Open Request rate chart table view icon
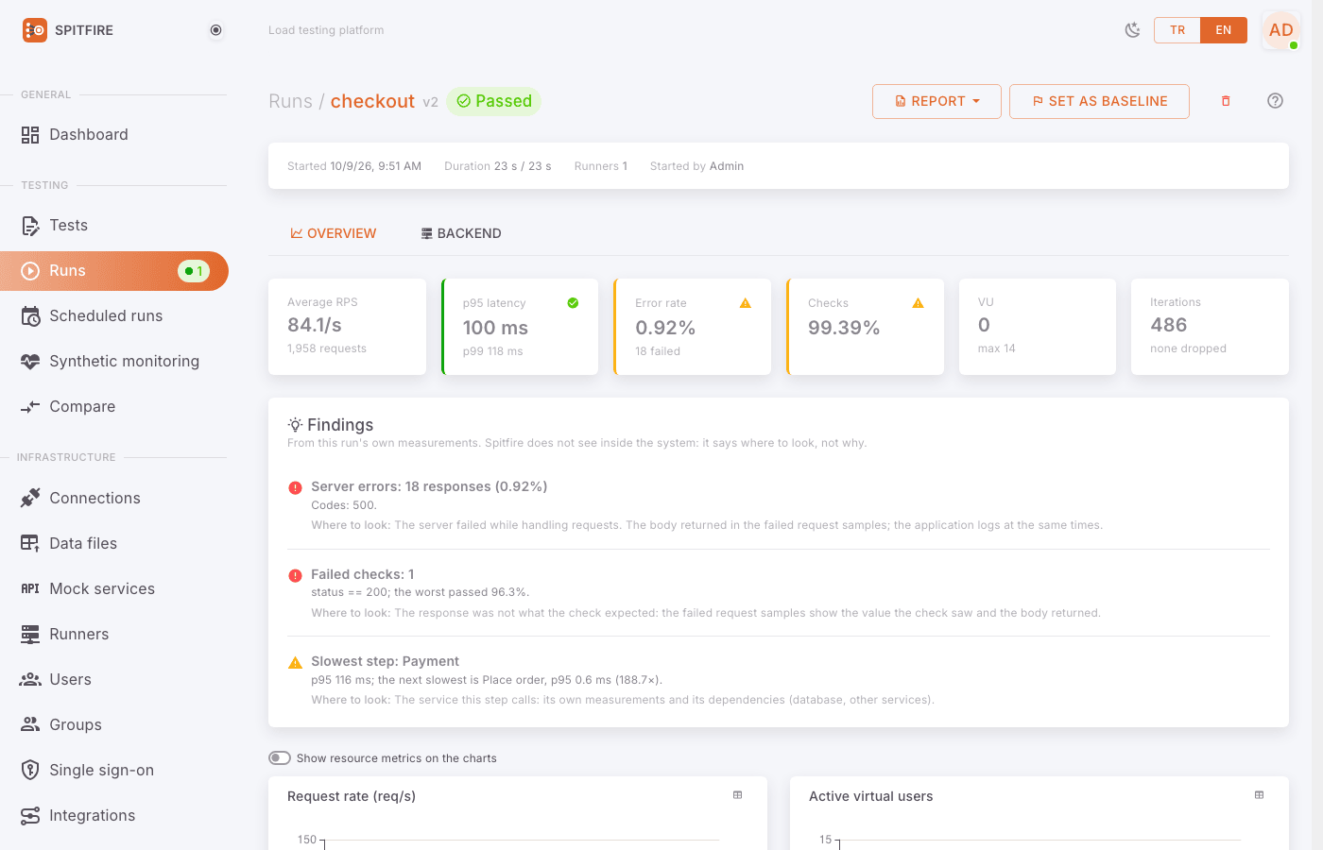 (738, 795)
